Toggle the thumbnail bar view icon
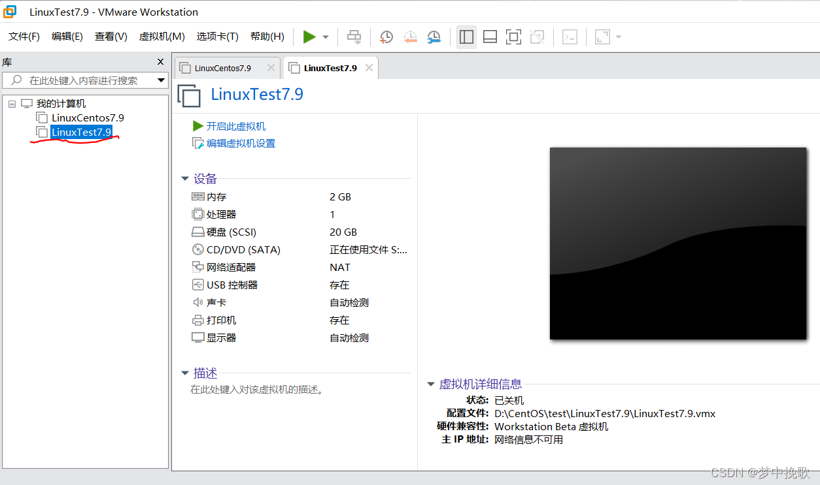820x485 pixels. click(490, 37)
